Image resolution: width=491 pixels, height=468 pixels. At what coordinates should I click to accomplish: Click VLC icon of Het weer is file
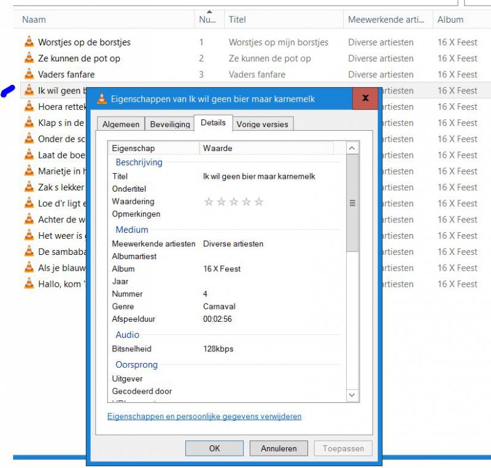point(29,235)
